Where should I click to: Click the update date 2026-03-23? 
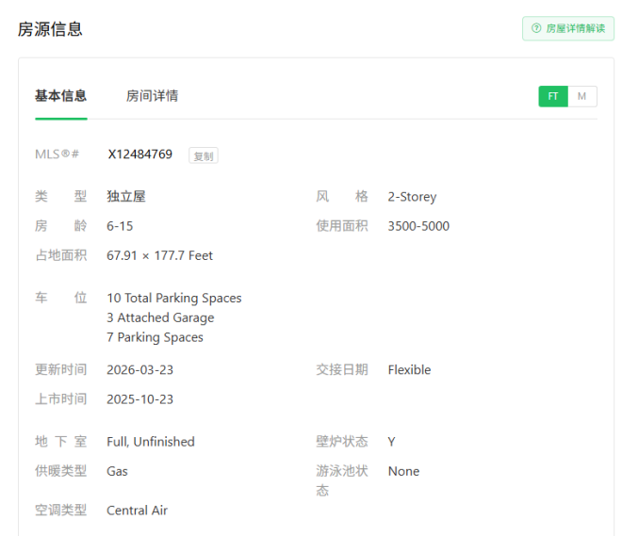point(139,370)
